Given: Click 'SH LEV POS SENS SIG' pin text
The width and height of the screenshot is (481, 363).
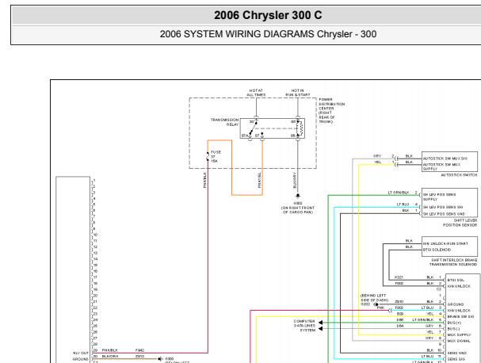Looking at the screenshot, I should click(443, 207).
